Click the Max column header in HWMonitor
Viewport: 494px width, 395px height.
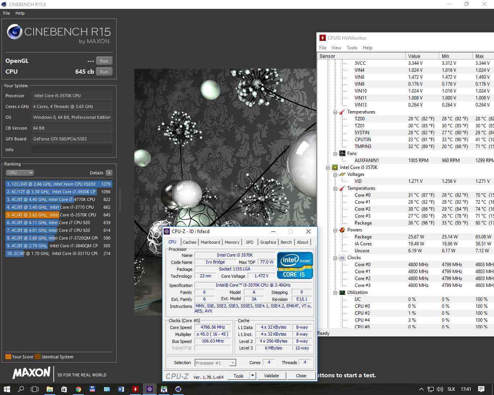(483, 56)
